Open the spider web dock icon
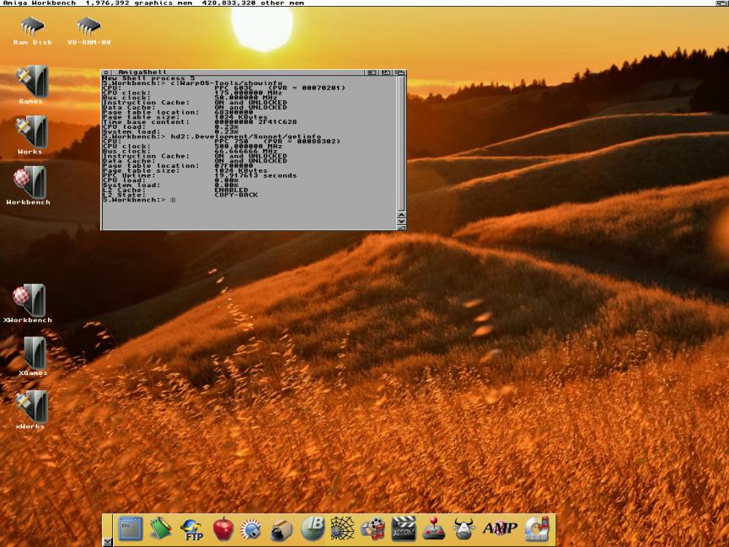The image size is (729, 547). point(342,528)
